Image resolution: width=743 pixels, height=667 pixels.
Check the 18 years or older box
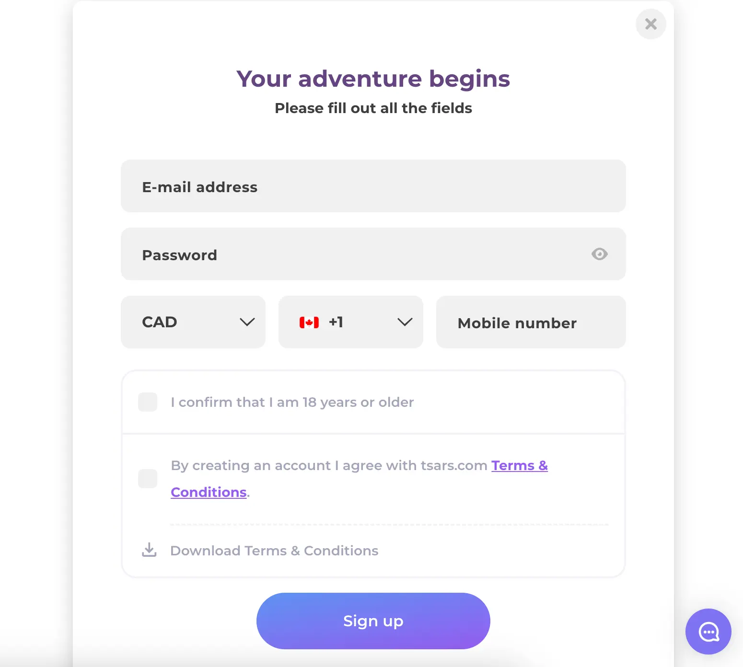[148, 402]
